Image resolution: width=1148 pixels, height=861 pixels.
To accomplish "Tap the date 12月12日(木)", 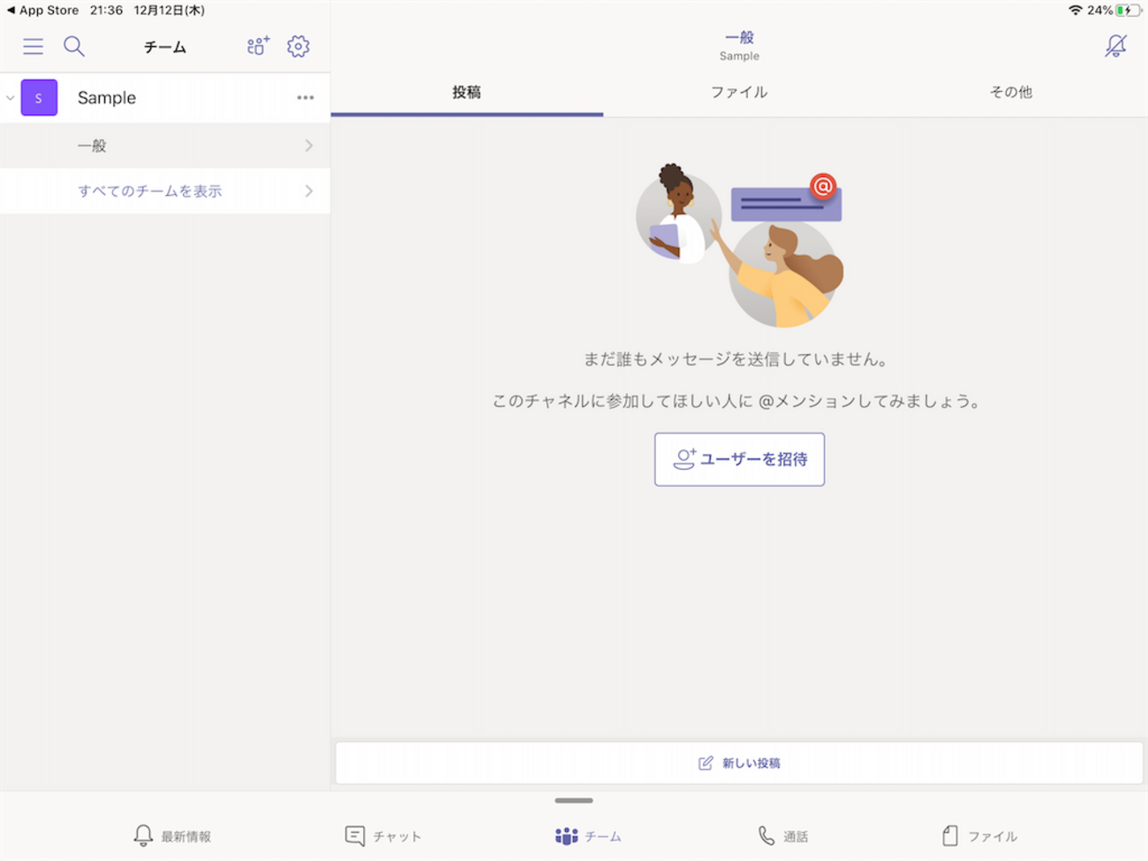I will pyautogui.click(x=170, y=11).
